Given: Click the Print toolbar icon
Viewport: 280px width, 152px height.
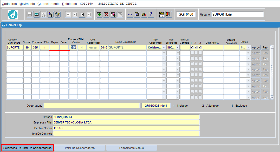Looking at the screenshot, I should 44,15.
